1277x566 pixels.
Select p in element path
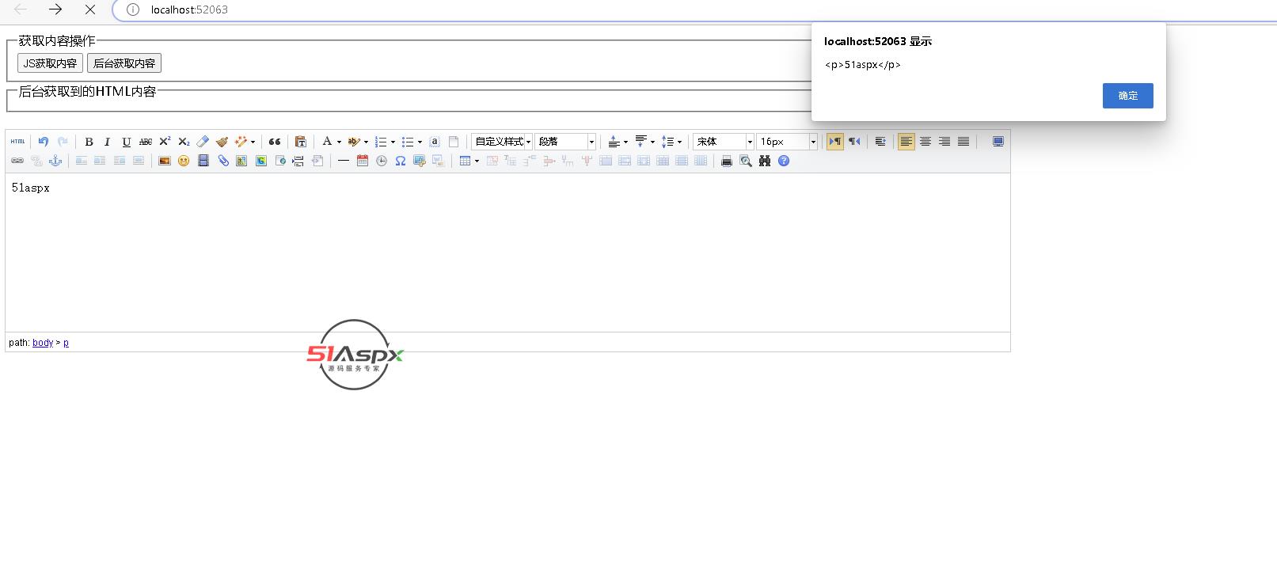[66, 343]
